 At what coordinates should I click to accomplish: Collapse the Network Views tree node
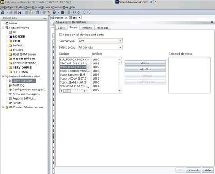pyautogui.click(x=3, y=28)
